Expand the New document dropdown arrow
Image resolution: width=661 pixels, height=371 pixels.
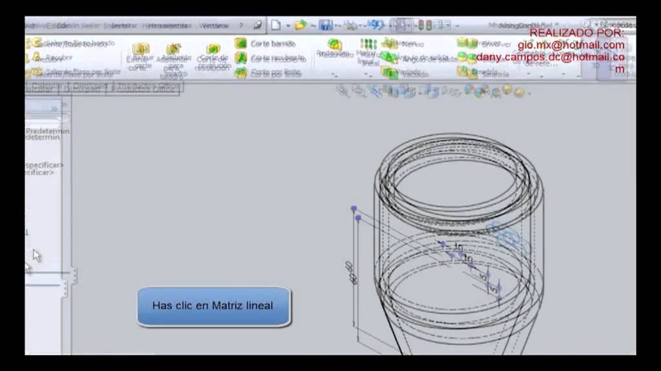point(288,26)
